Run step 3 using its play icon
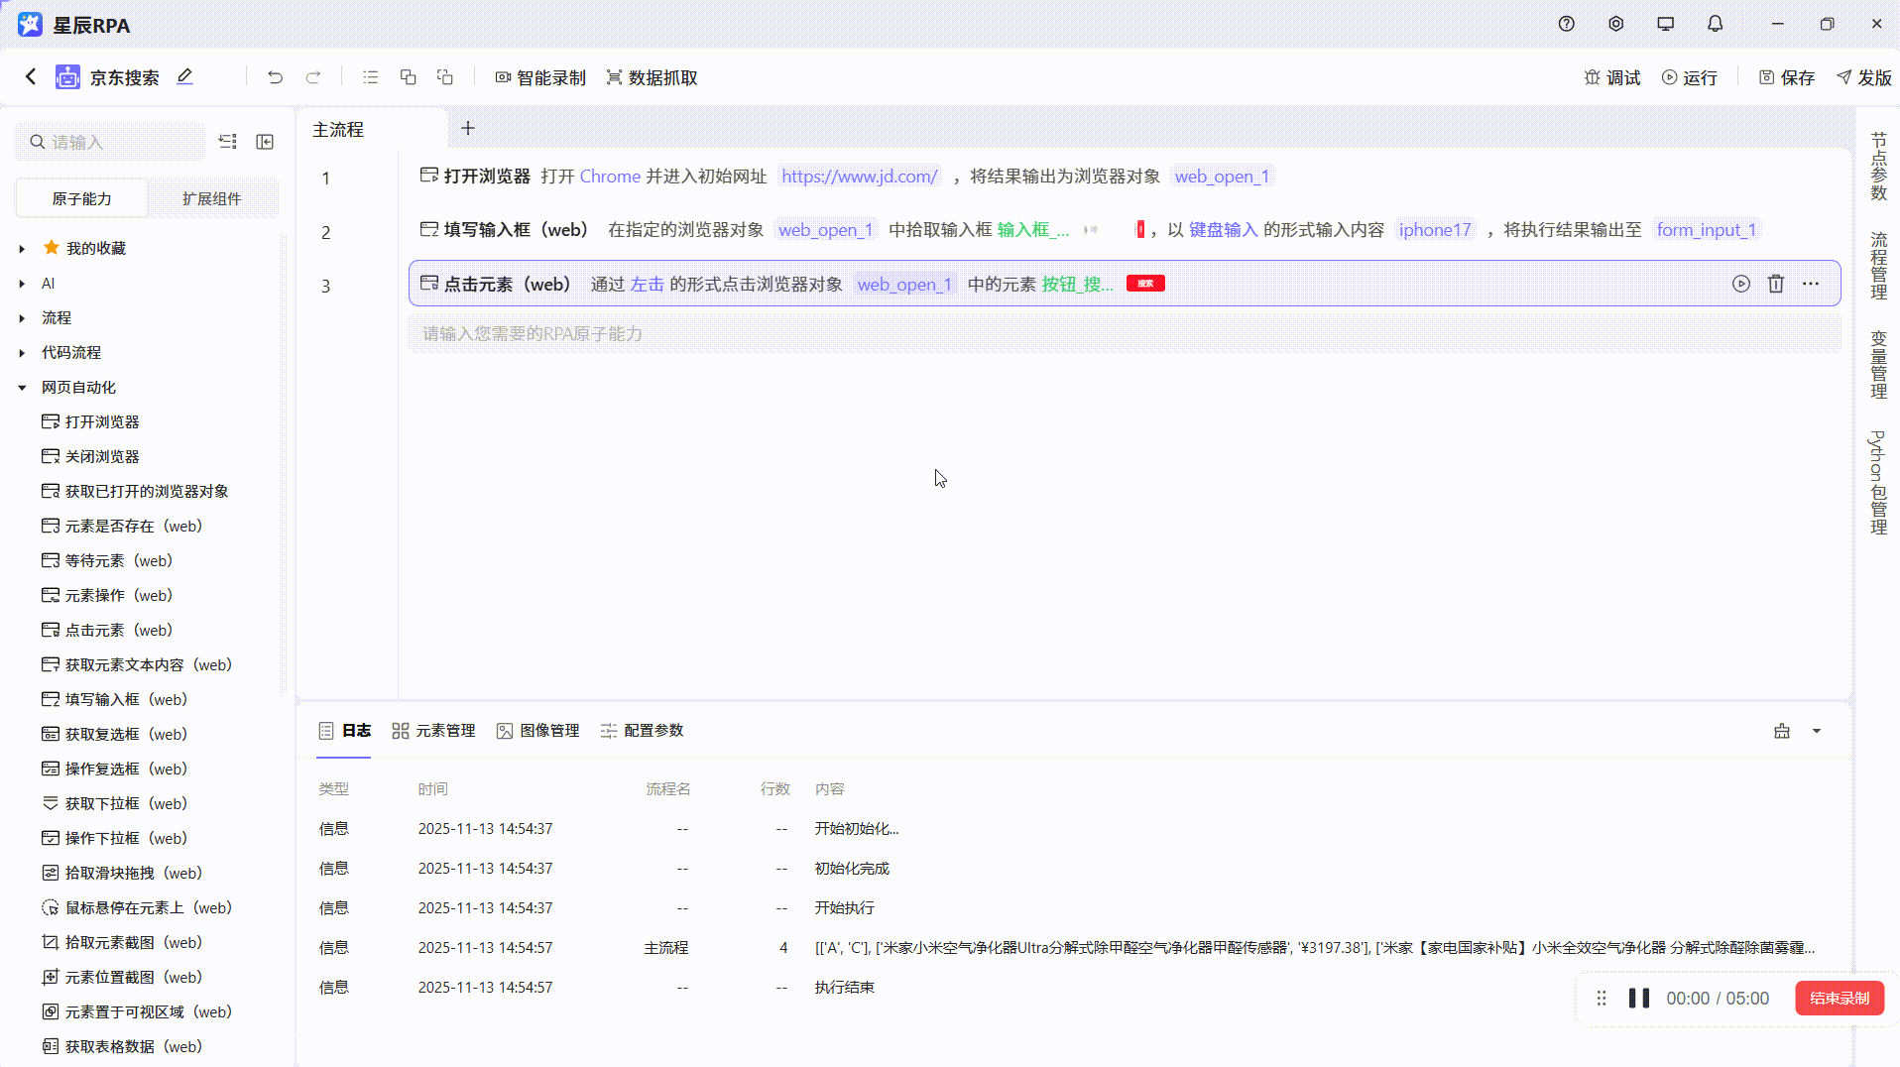 pyautogui.click(x=1741, y=284)
